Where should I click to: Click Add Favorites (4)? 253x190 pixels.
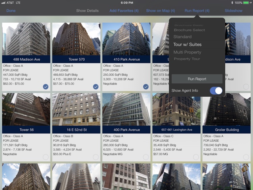coord(124,11)
